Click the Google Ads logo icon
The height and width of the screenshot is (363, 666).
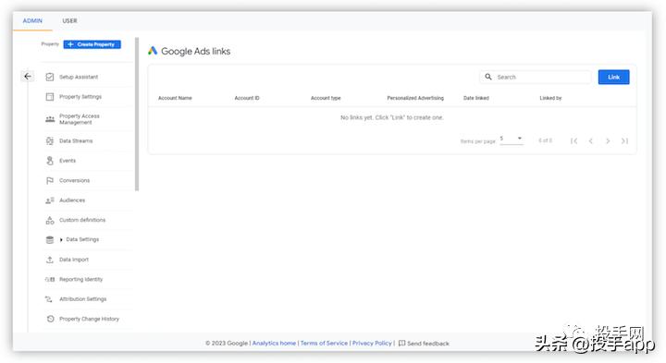coord(153,51)
